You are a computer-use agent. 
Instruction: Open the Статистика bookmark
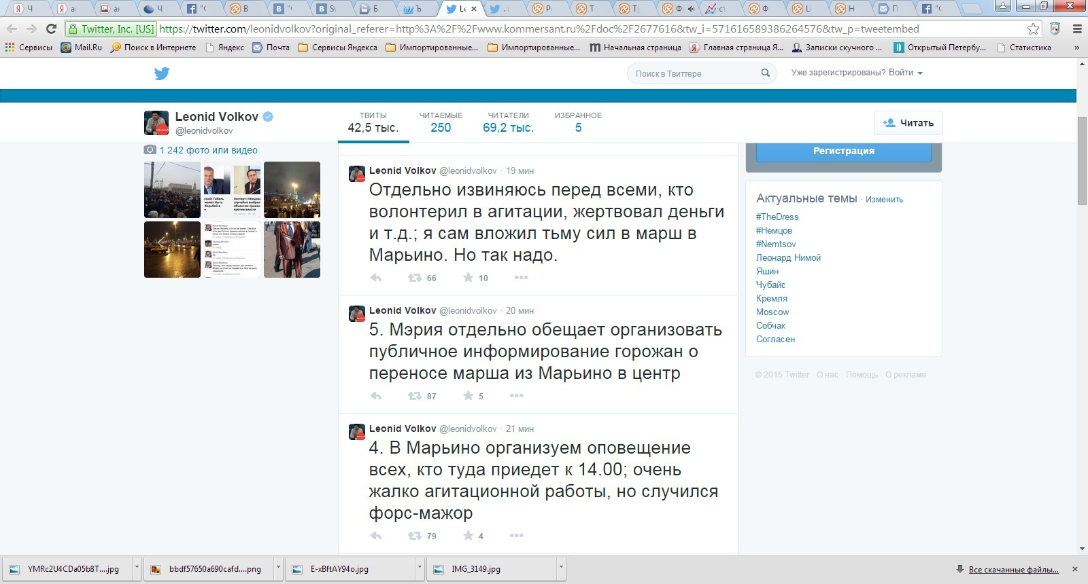1023,48
